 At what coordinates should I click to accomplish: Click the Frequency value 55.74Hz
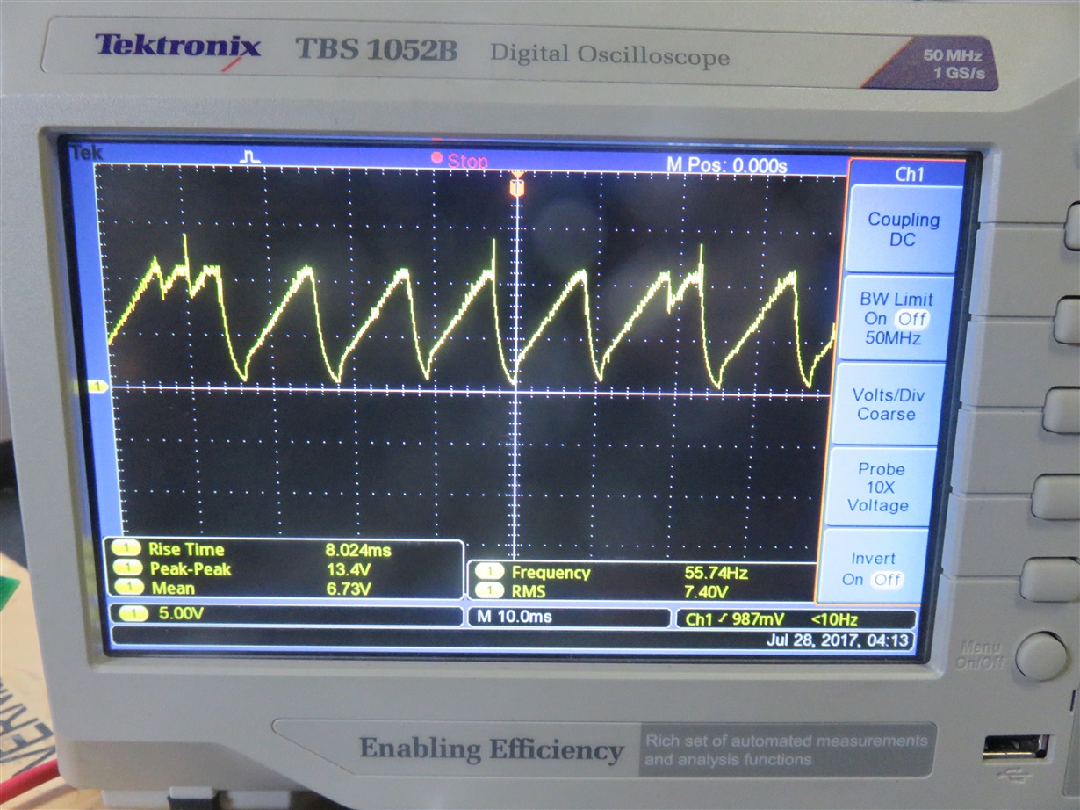[x=716, y=573]
